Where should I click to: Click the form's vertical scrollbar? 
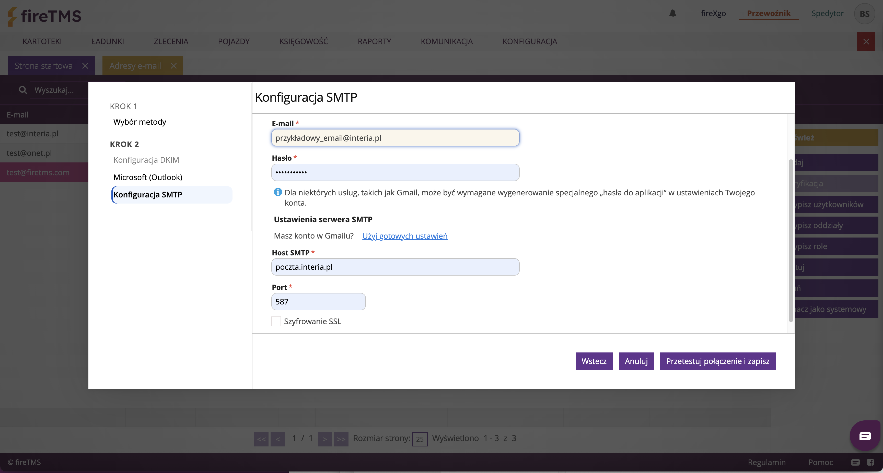[x=791, y=240]
